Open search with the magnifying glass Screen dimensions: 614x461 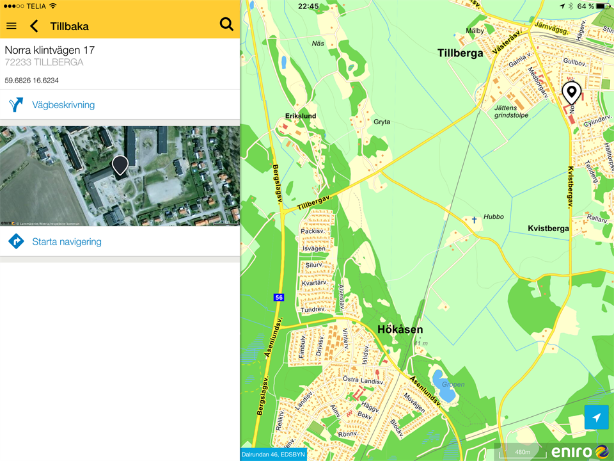(226, 24)
